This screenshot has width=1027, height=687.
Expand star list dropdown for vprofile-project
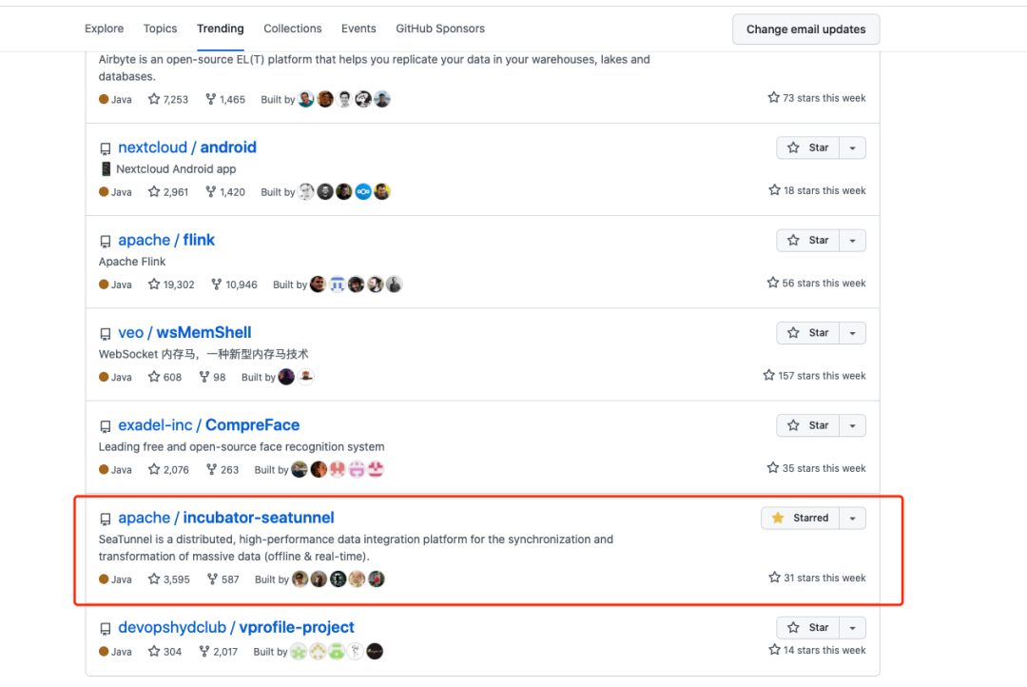[x=853, y=628]
